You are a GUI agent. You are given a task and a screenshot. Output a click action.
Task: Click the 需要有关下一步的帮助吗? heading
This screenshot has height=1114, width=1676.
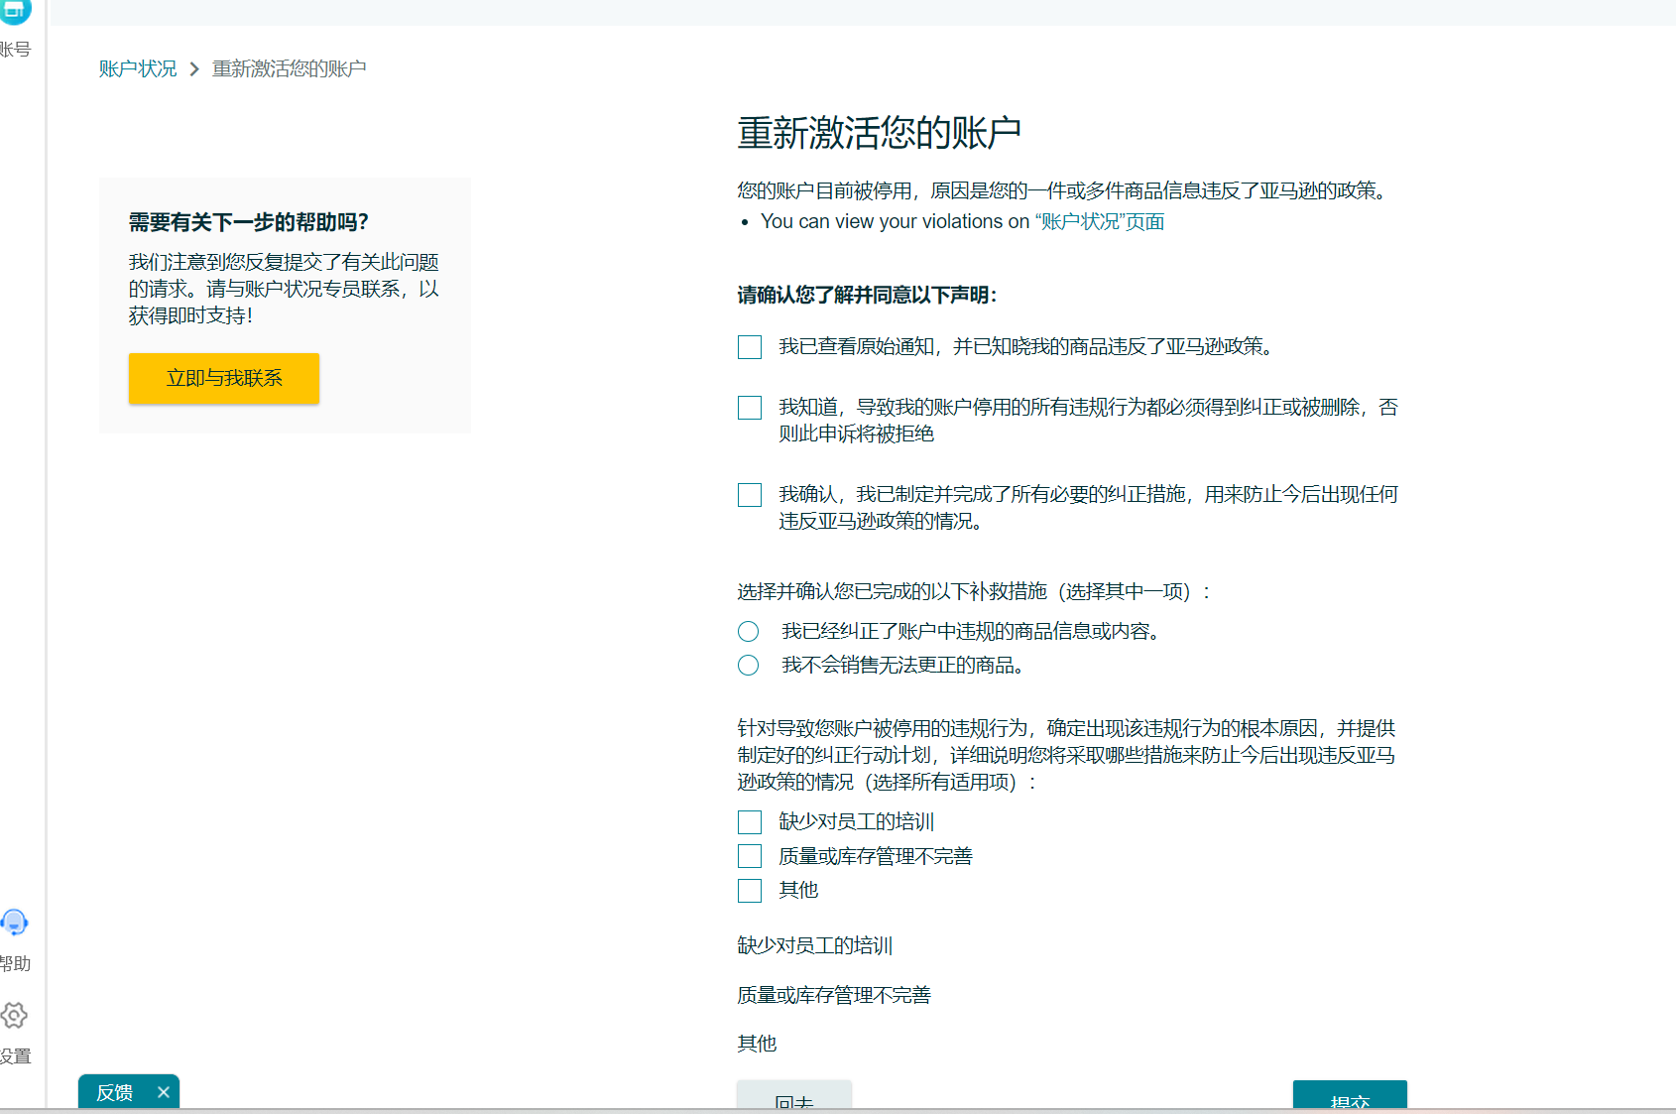coord(249,222)
